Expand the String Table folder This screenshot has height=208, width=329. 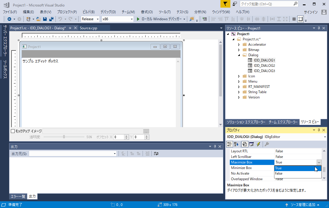pos(239,92)
